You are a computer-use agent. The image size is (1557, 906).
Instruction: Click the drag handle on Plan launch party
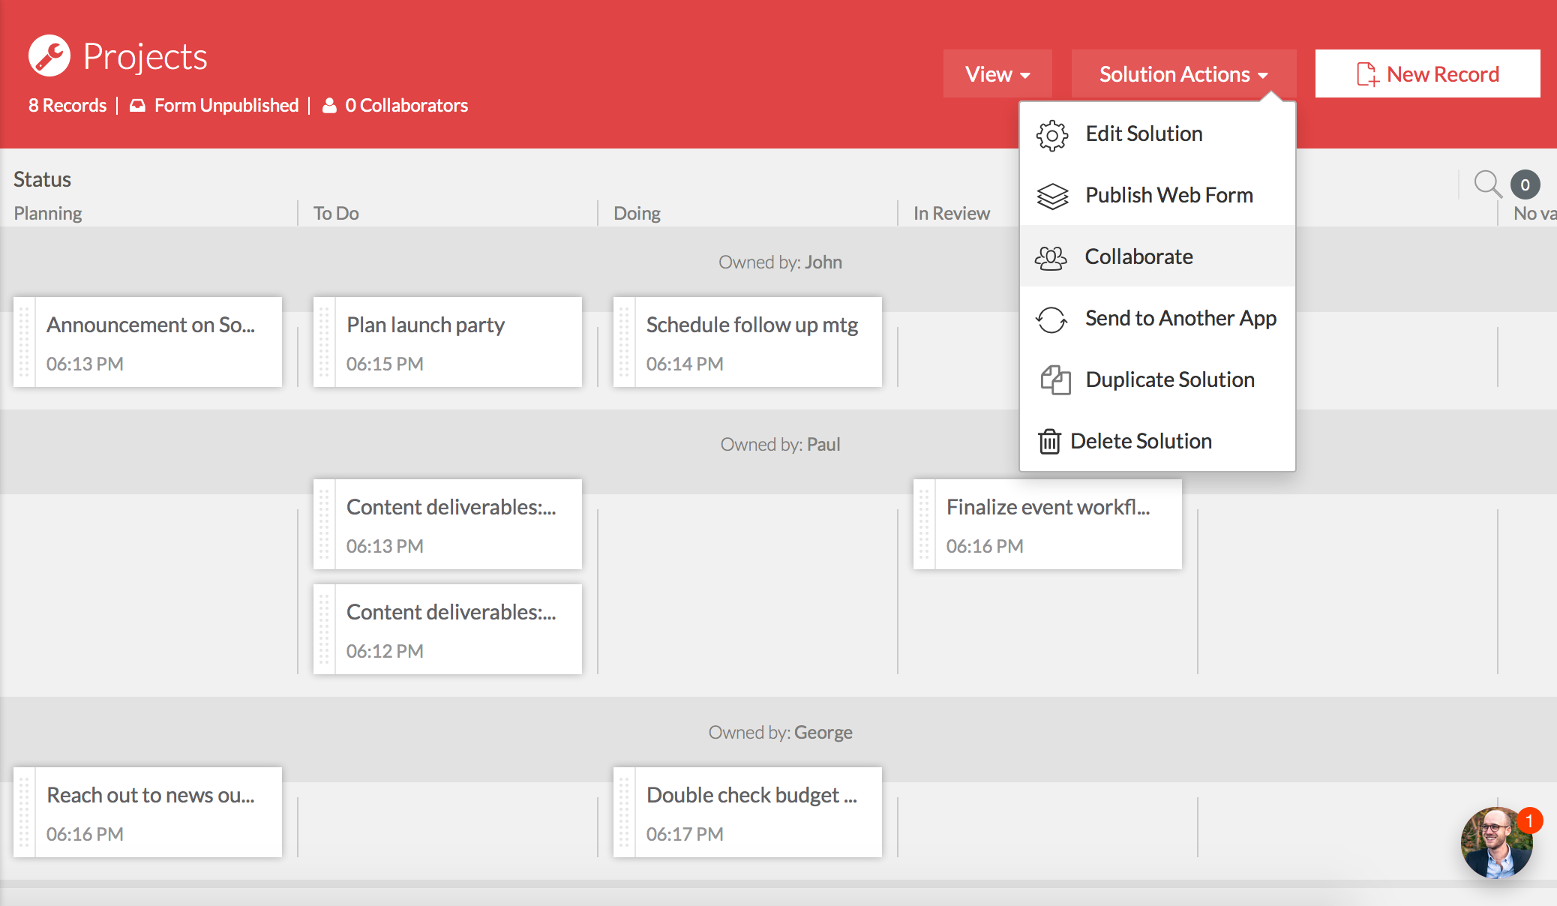click(324, 342)
